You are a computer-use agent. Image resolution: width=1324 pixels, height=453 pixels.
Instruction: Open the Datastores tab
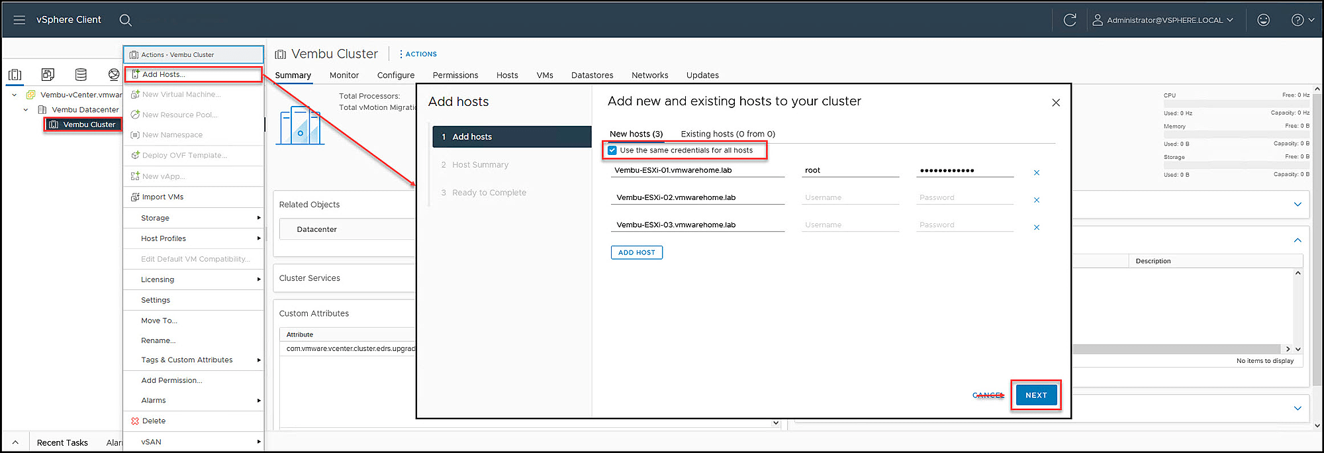(x=592, y=75)
